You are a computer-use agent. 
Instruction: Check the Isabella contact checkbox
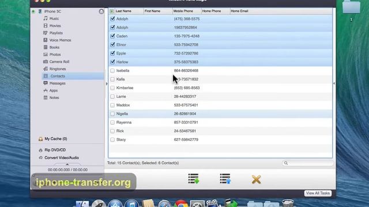pos(112,71)
